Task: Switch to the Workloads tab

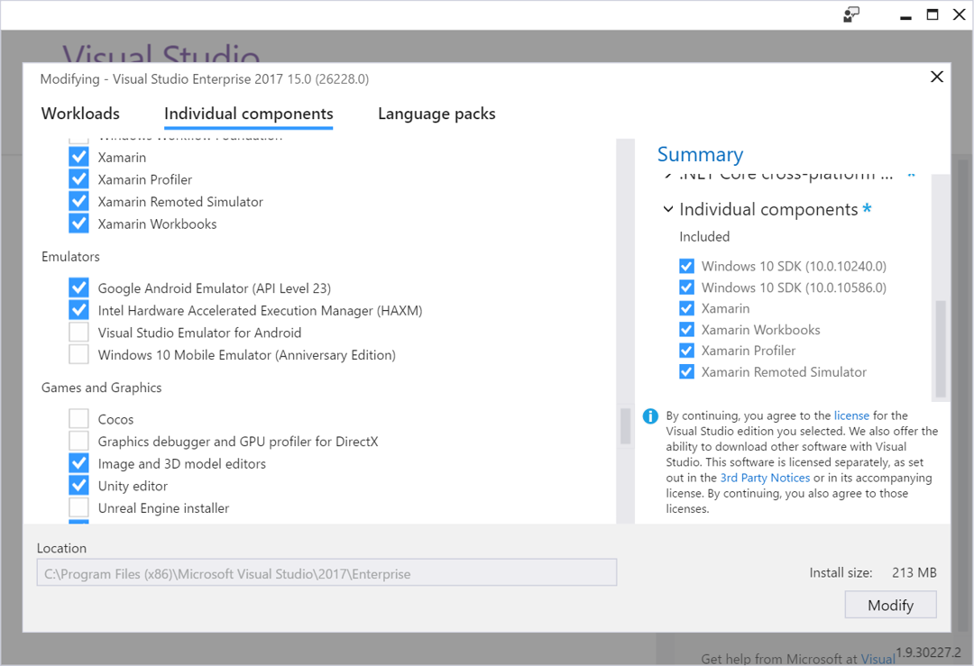Action: click(x=80, y=114)
